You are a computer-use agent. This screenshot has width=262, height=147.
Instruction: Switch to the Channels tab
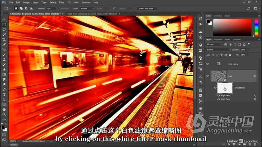pos(218,39)
